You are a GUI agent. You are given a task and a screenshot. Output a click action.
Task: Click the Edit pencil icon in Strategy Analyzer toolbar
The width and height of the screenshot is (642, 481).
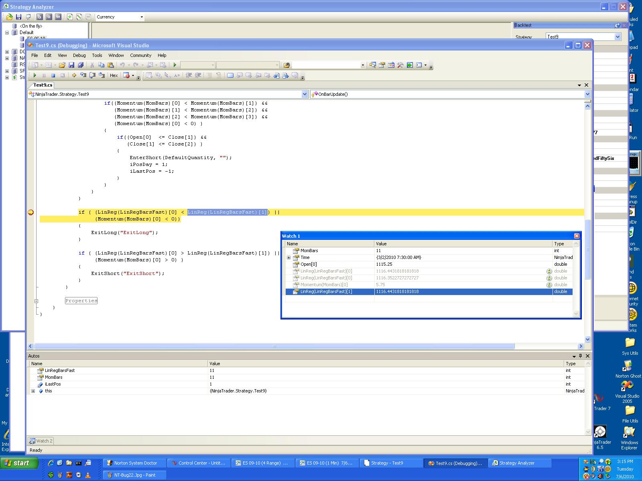coord(79,17)
